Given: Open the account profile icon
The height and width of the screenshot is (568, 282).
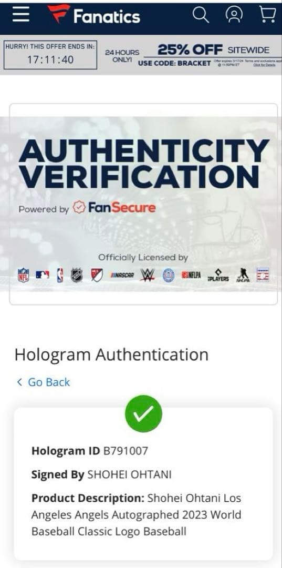Looking at the screenshot, I should click(x=234, y=15).
